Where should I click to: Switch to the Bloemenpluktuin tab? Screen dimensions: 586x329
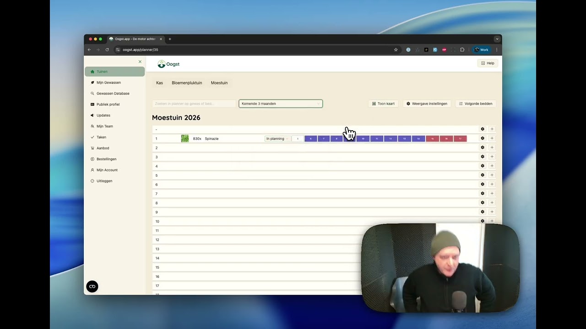(x=187, y=83)
